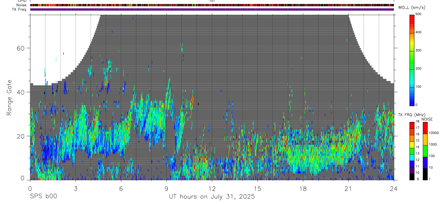Click the 'NOISE' legend title
This screenshot has width=443, height=204.
pos(427,119)
